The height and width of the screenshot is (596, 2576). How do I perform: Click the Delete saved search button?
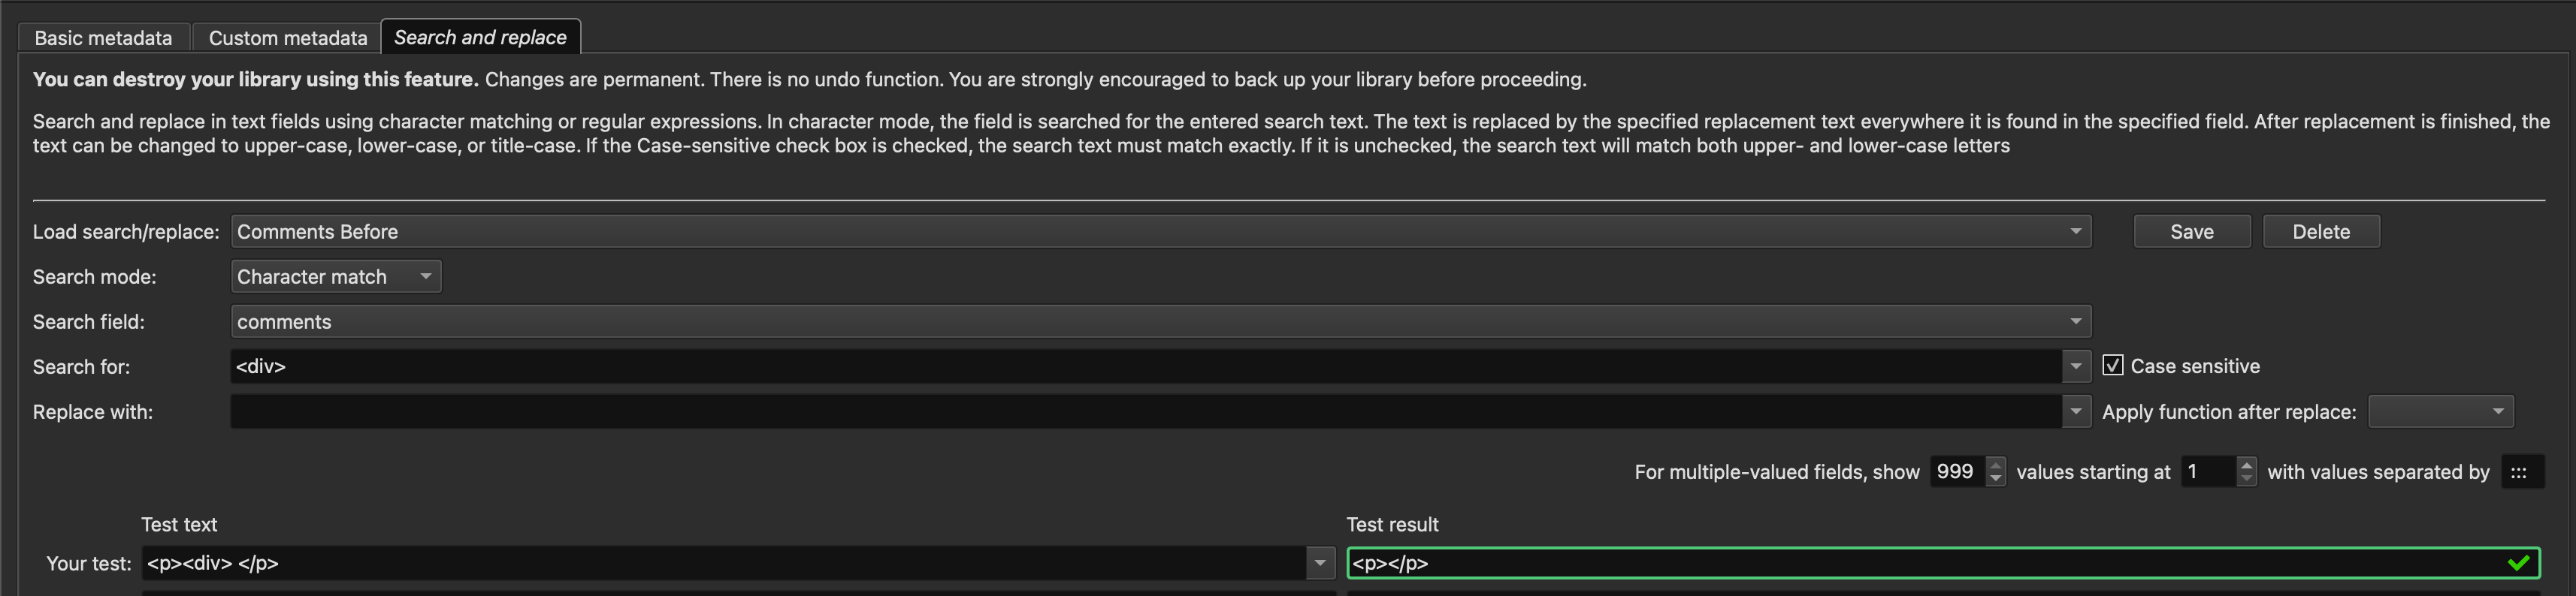(x=2320, y=232)
